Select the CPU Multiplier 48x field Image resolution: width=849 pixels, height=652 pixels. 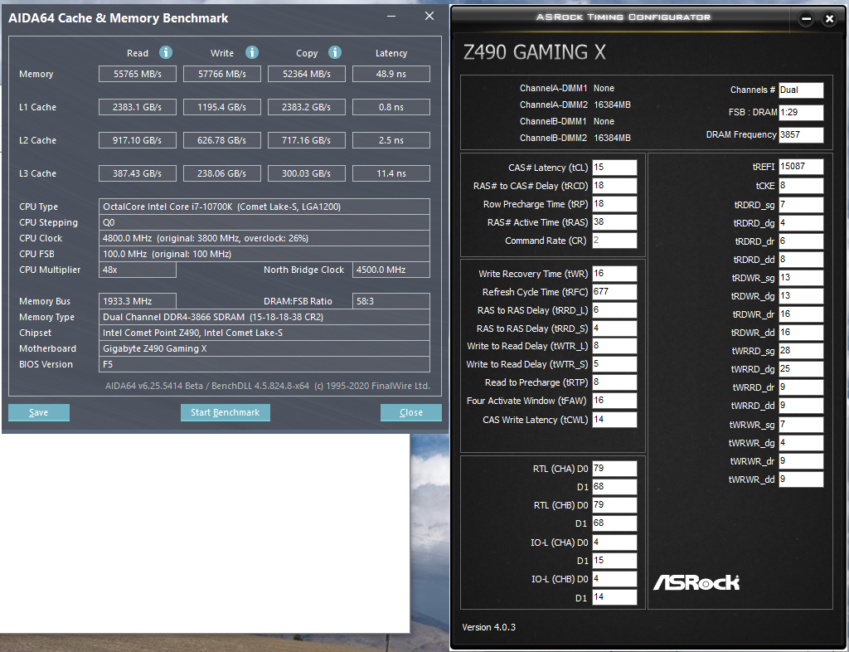point(138,270)
